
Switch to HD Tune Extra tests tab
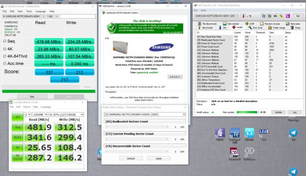click(293, 24)
